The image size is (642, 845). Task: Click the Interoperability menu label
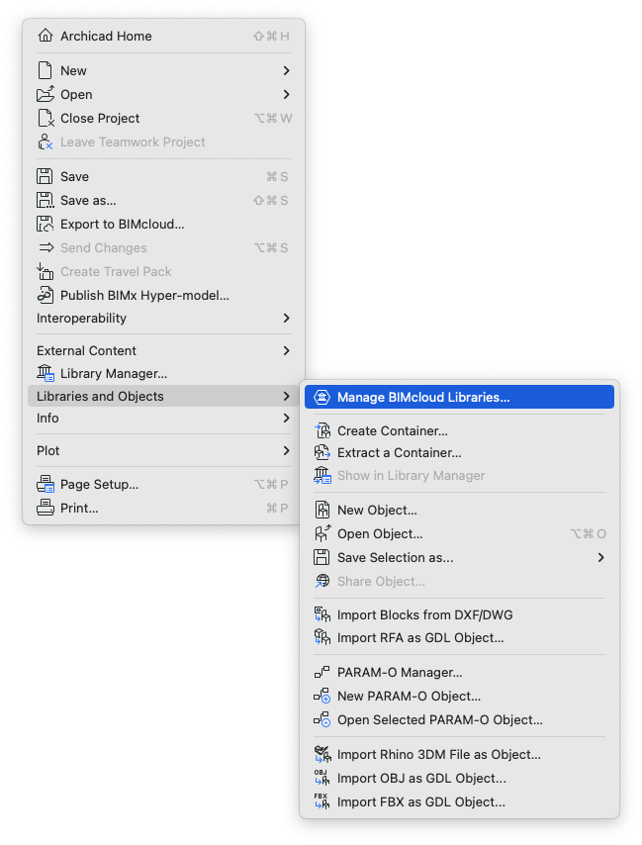click(81, 318)
